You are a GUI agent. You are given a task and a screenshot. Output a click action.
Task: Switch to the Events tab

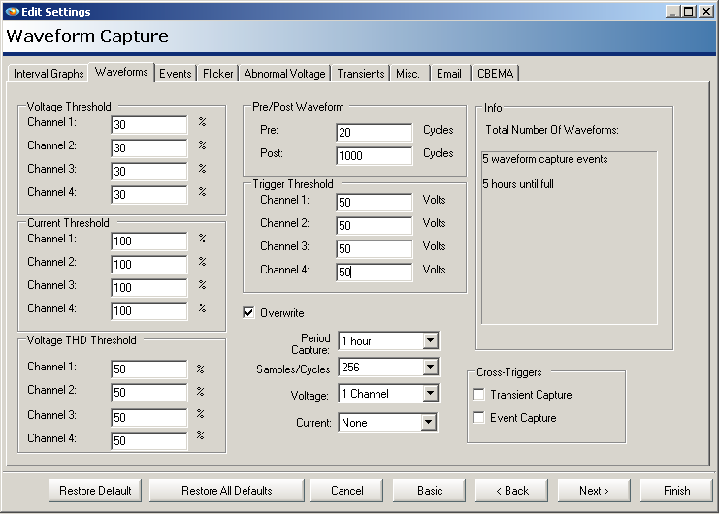tap(176, 74)
